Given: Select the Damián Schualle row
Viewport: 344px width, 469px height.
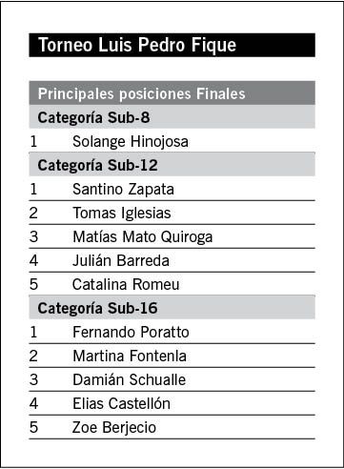Looking at the screenshot, I should 172,379.
